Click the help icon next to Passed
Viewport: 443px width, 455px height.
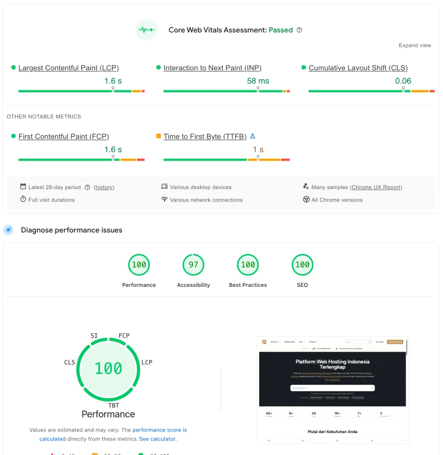pos(299,30)
